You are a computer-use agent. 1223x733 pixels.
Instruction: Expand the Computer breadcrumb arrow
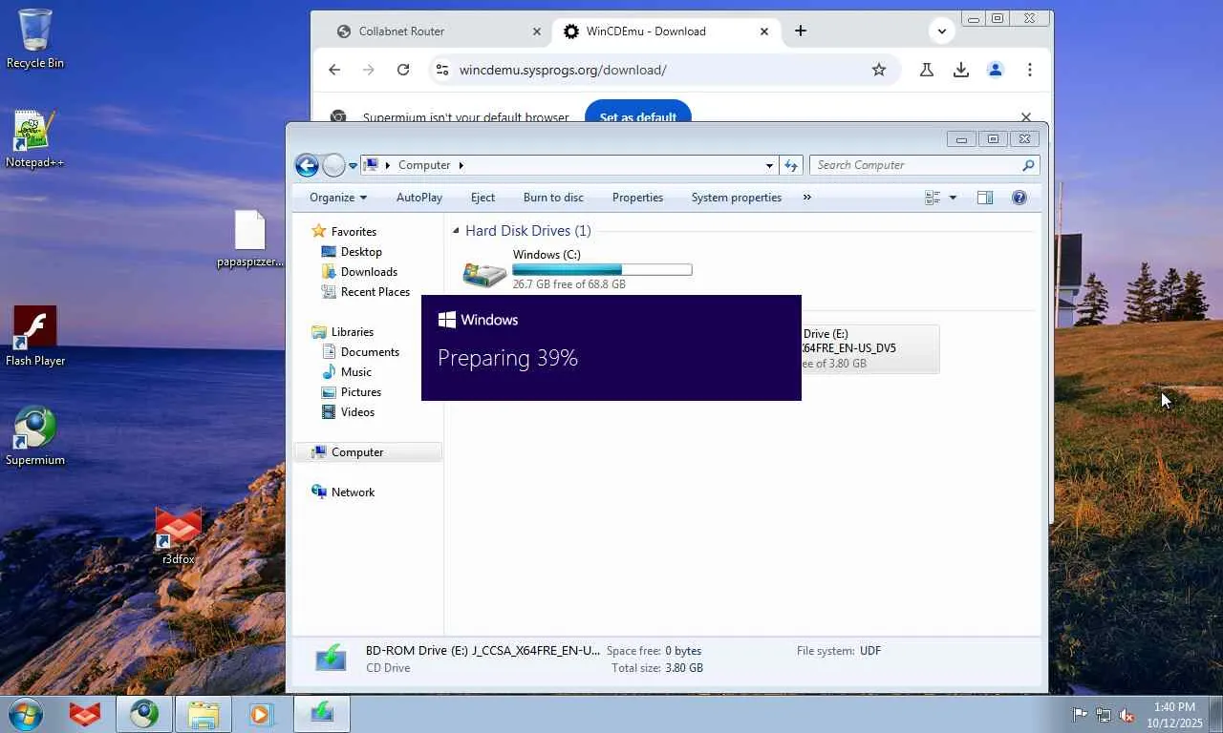tap(461, 165)
